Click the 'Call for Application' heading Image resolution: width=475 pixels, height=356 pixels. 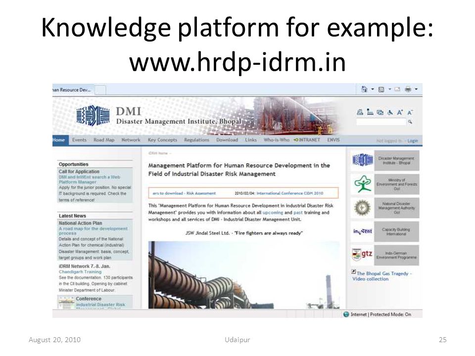pyautogui.click(x=79, y=172)
